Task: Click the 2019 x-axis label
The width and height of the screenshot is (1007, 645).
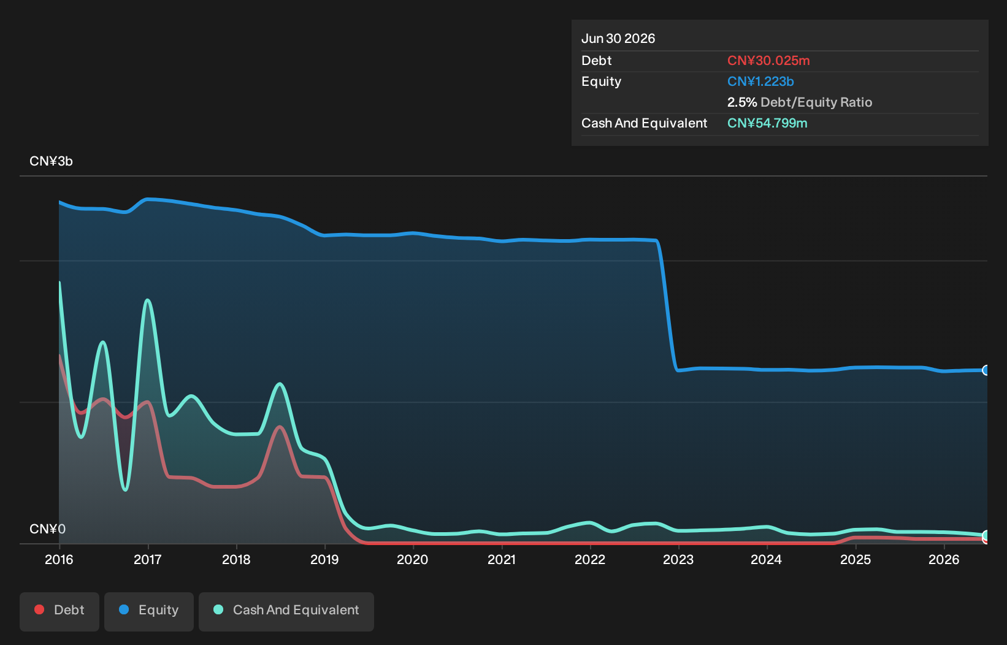Action: [x=324, y=560]
